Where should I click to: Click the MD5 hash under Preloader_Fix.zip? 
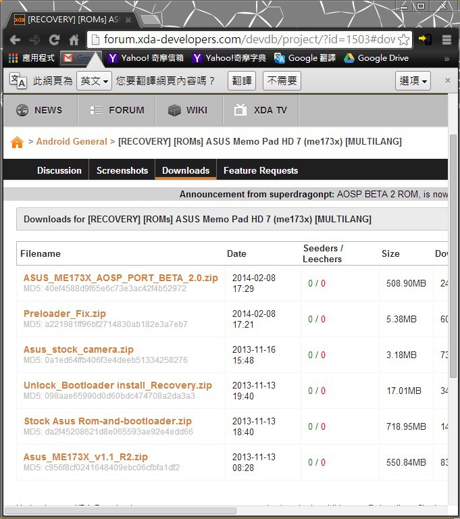point(105,324)
